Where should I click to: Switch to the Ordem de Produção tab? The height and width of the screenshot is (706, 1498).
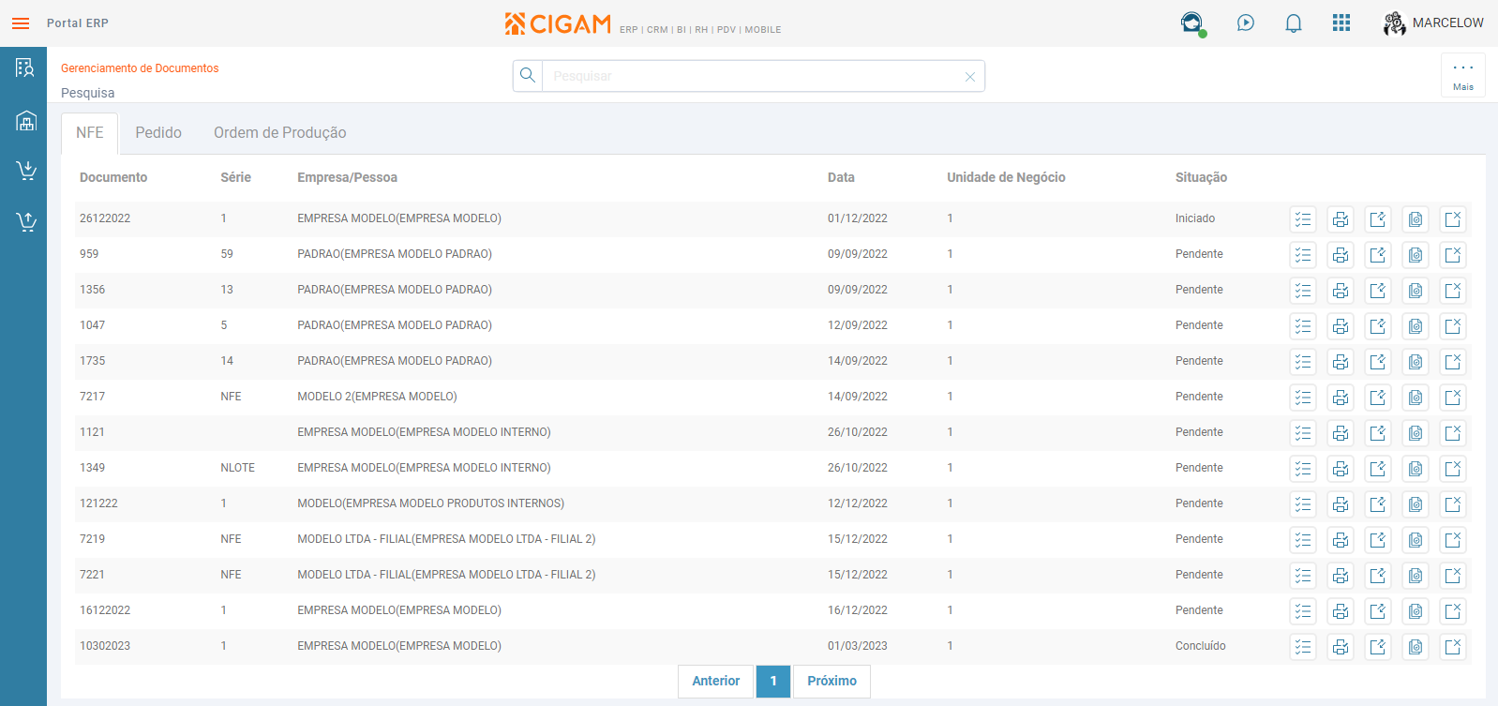coord(280,133)
